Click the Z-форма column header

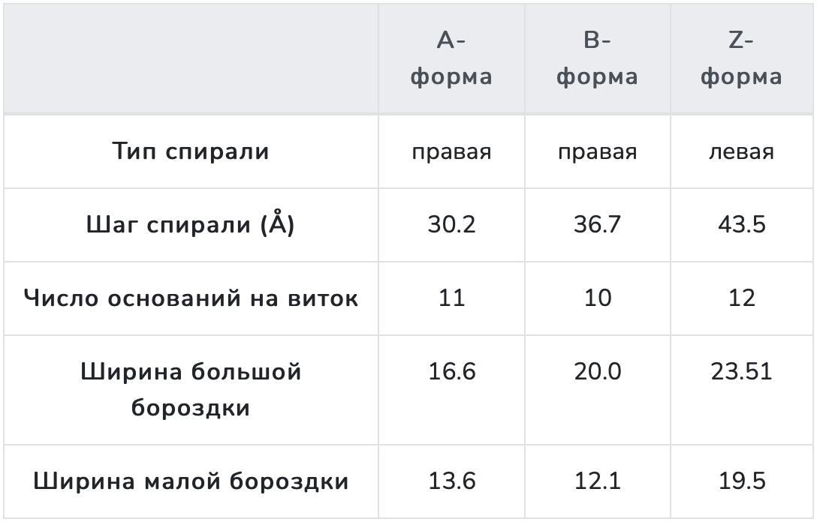[741, 58]
